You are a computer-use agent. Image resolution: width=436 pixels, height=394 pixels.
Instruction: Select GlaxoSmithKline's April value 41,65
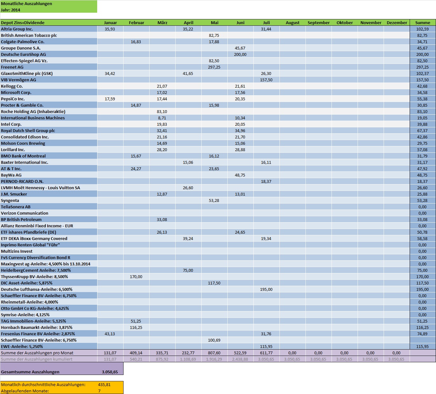(x=188, y=73)
